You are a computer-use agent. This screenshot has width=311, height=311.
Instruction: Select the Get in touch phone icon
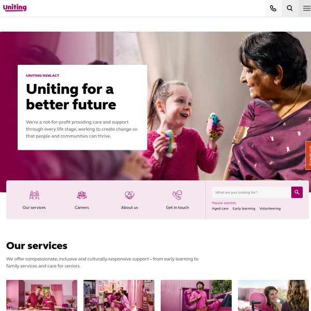point(177,195)
